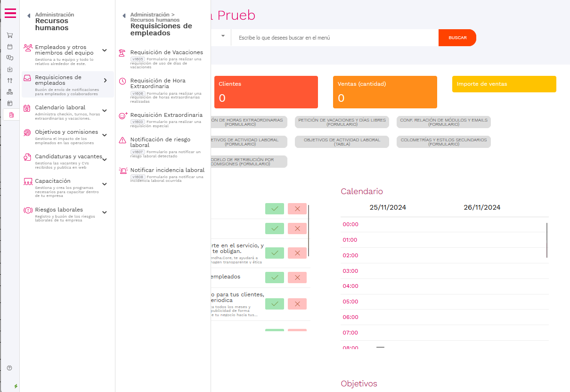This screenshot has height=392, width=570.
Task: Expand the Calendario laboral section
Action: coord(105,111)
